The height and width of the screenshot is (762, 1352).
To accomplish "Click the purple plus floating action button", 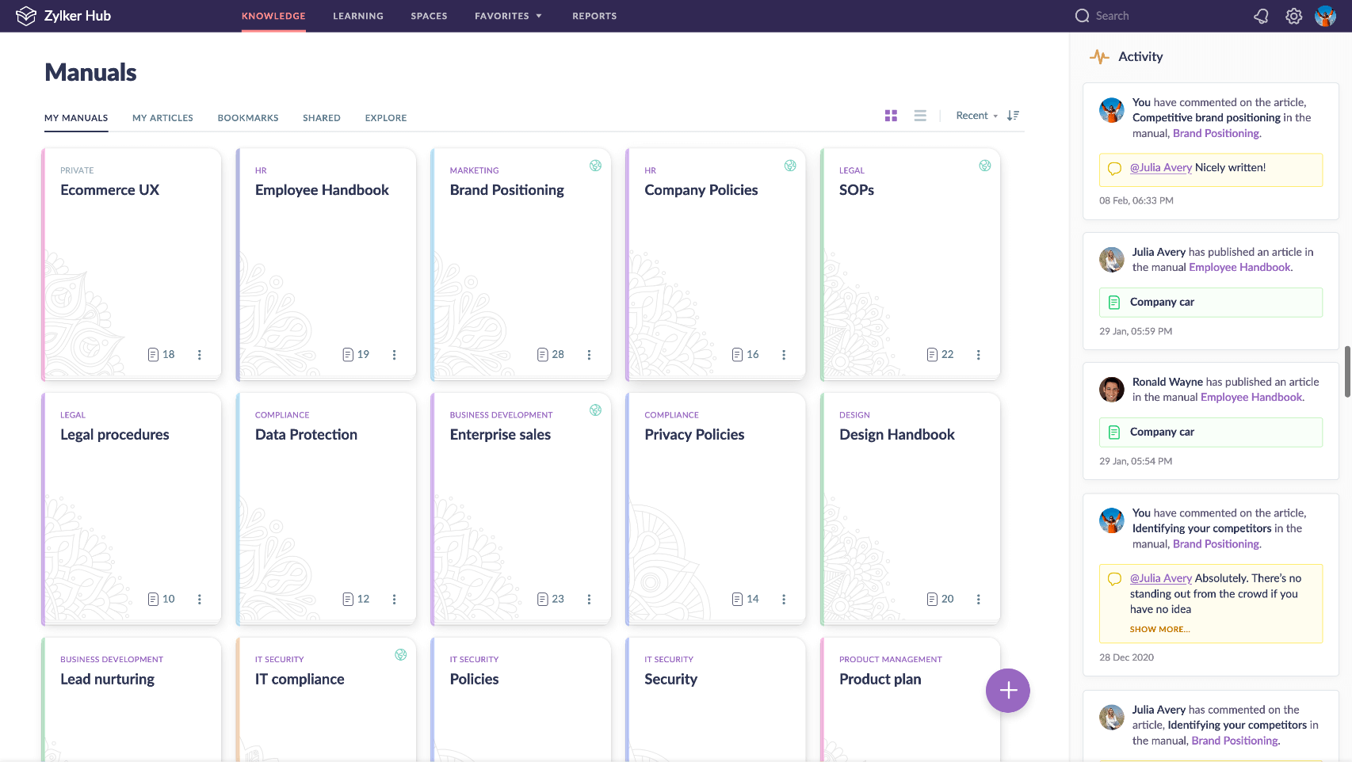I will click(x=1007, y=690).
